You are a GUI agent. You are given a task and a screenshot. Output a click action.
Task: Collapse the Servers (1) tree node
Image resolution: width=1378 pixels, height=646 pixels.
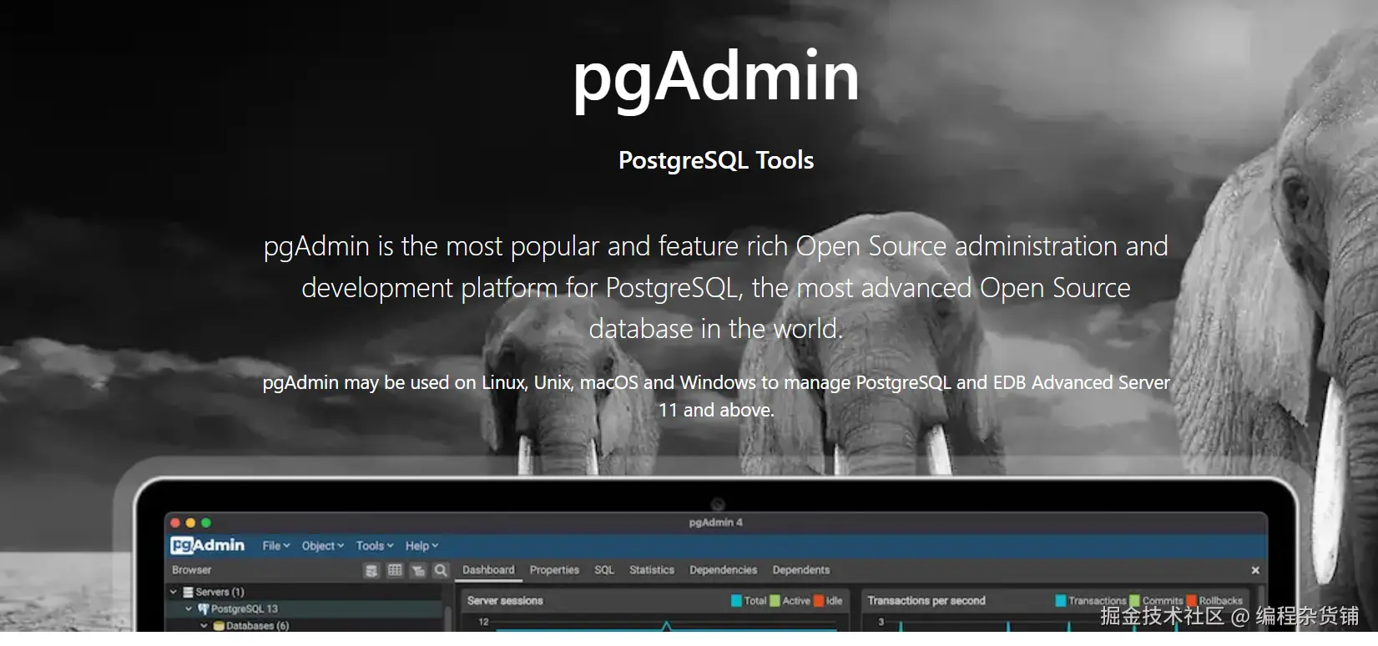(174, 592)
